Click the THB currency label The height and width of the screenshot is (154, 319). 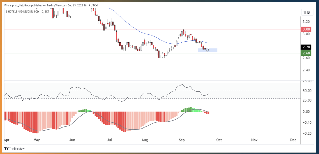(307, 12)
